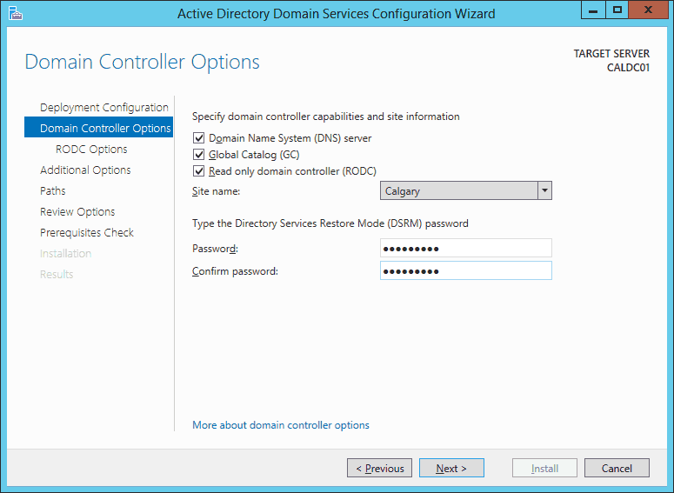
Task: Open the Paths step
Action: pos(53,190)
